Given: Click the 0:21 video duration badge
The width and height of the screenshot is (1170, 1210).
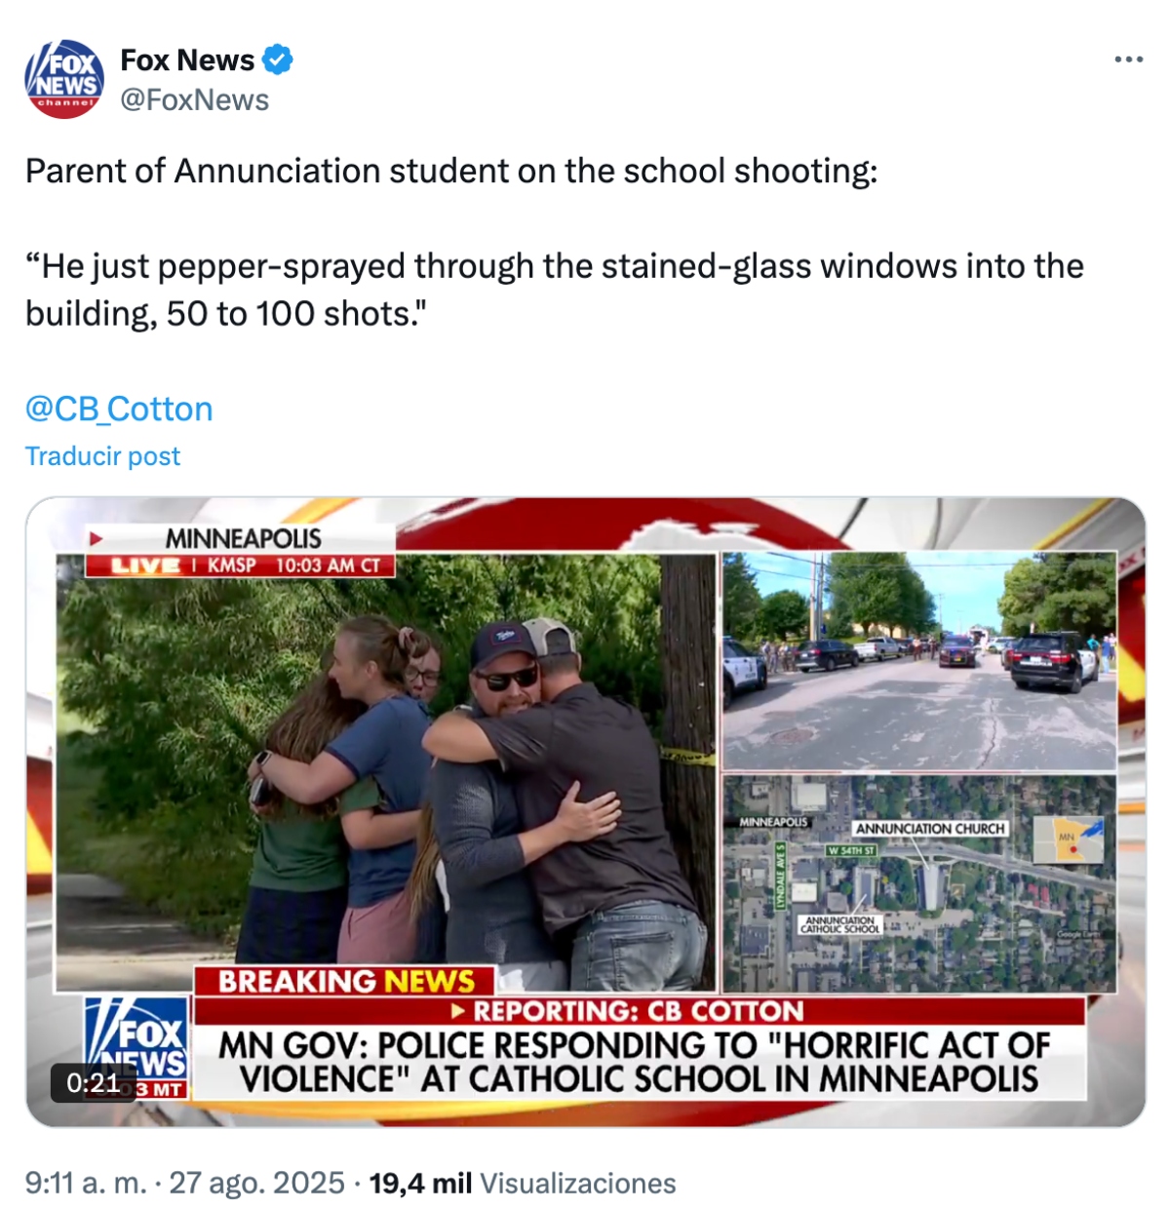Looking at the screenshot, I should tap(93, 1083).
